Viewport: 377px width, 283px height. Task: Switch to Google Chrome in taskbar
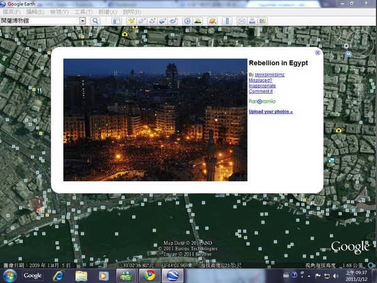click(150, 276)
